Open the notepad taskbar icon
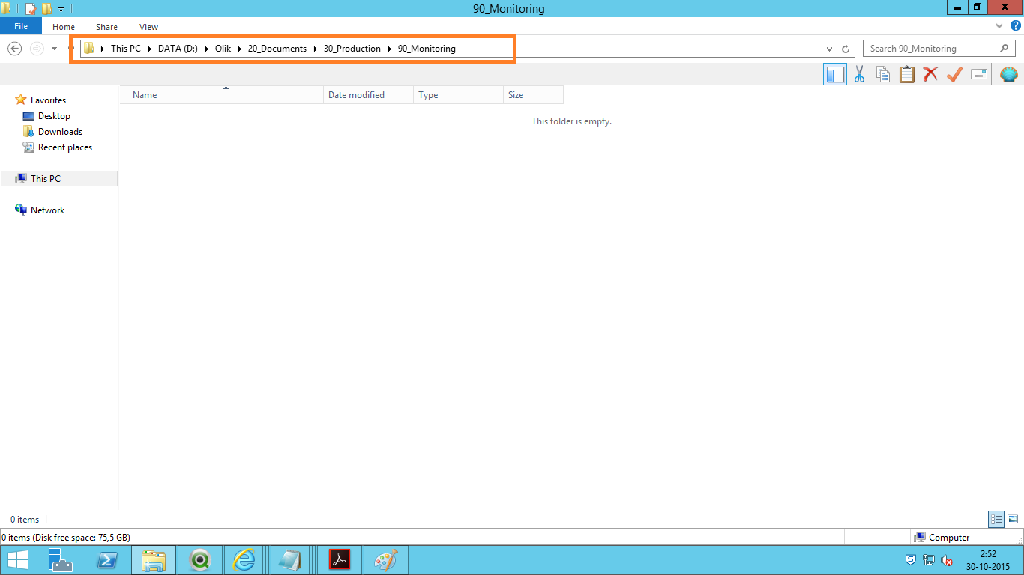Image resolution: width=1024 pixels, height=575 pixels. pos(291,560)
